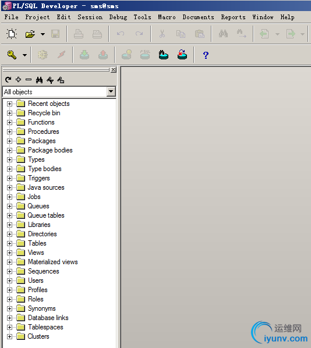Click the Find database objects icon
Image resolution: width=311 pixels, height=348 pixels.
(164, 55)
